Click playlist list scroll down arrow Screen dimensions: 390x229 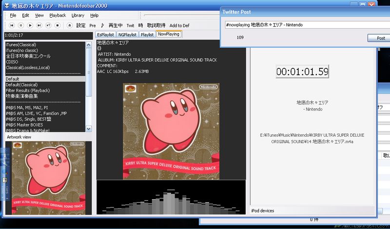[x=89, y=129]
